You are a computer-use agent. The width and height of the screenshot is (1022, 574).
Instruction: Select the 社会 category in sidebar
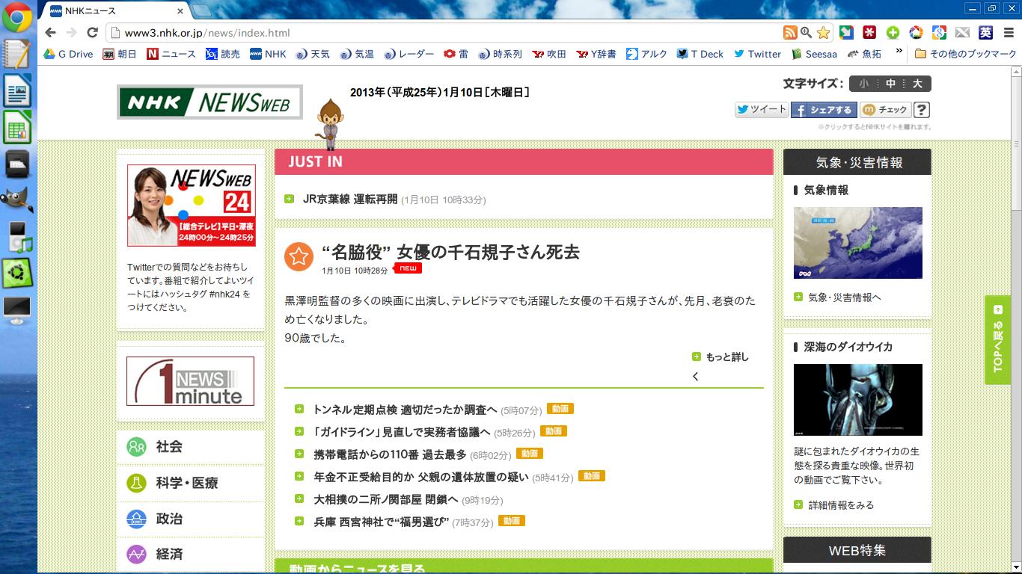(169, 446)
